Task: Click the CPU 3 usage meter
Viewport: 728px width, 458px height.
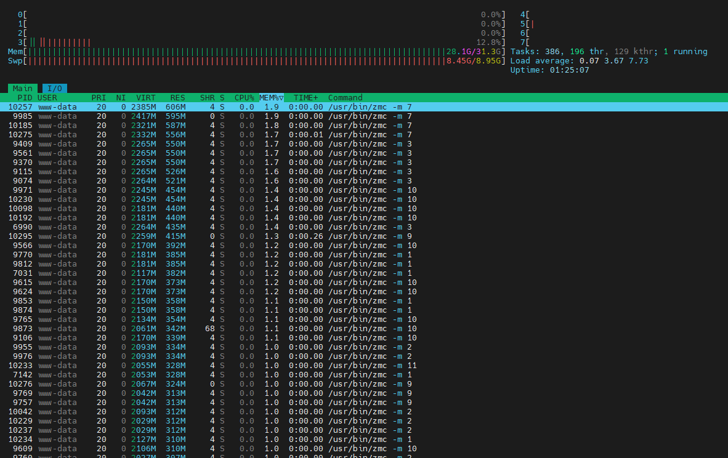Action: (261, 42)
